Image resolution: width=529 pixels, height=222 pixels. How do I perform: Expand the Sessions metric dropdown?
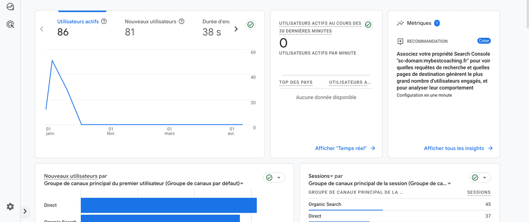pyautogui.click(x=332, y=176)
